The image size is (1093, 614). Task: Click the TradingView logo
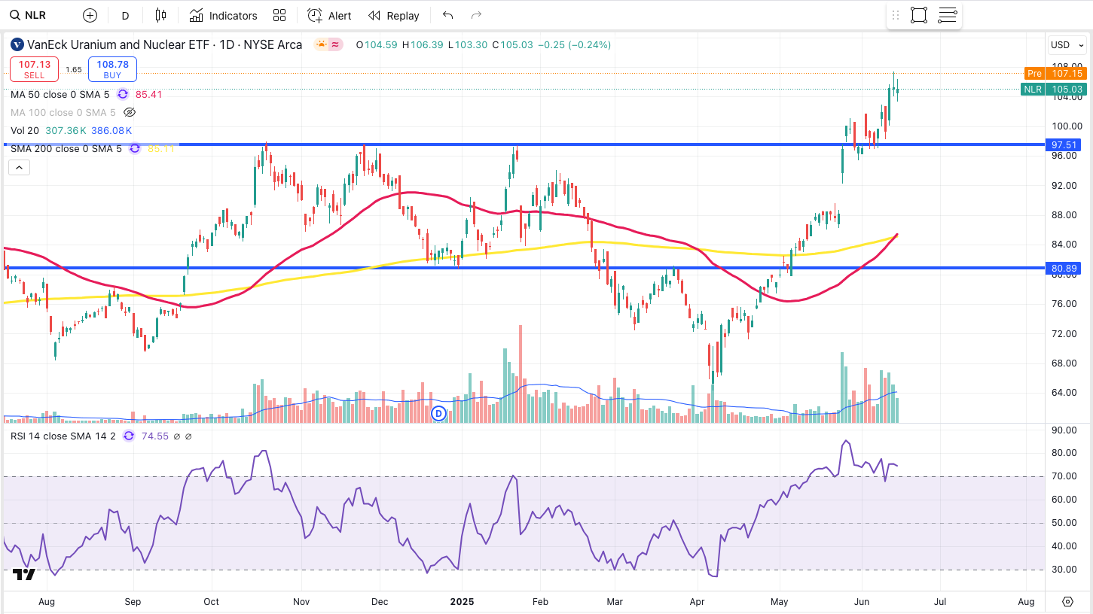pyautogui.click(x=24, y=574)
